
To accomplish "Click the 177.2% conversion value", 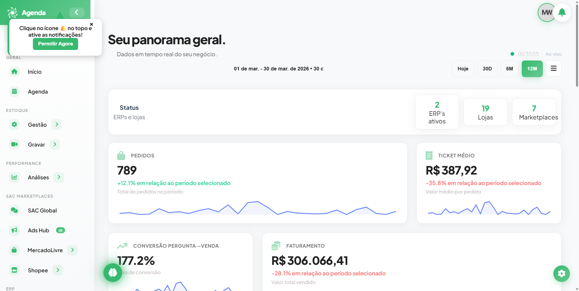I will click(136, 261).
